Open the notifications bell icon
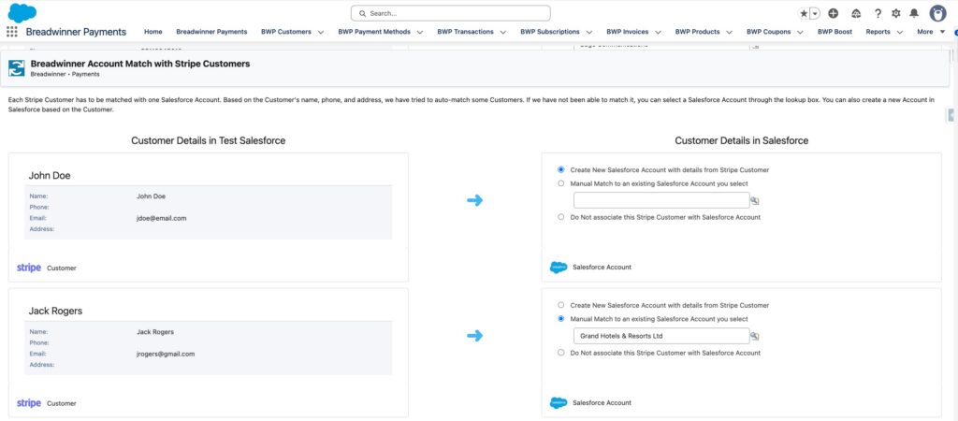This screenshot has height=421, width=958. [x=914, y=13]
